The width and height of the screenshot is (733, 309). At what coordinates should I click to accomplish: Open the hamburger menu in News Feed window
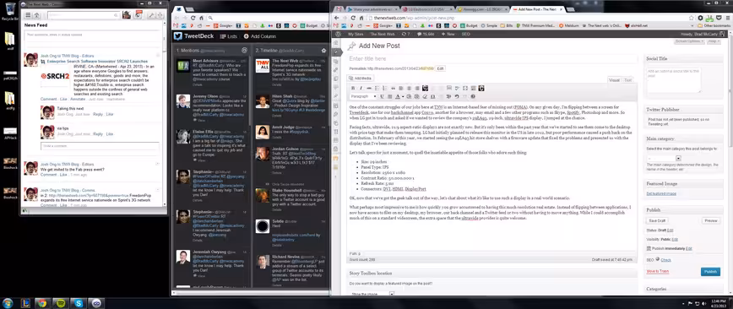point(28,15)
